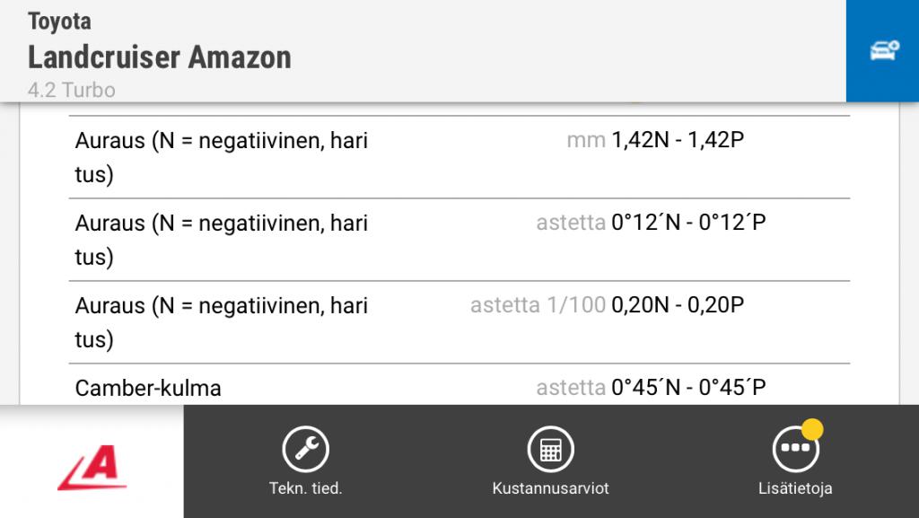Tap the astetta 1/100 unit label
The height and width of the screenshot is (518, 919).
(538, 305)
